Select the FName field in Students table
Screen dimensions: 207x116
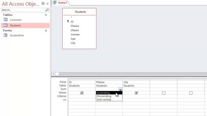(75, 26)
